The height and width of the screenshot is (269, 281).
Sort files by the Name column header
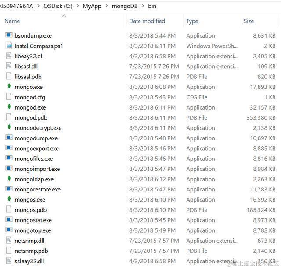coord(12,21)
